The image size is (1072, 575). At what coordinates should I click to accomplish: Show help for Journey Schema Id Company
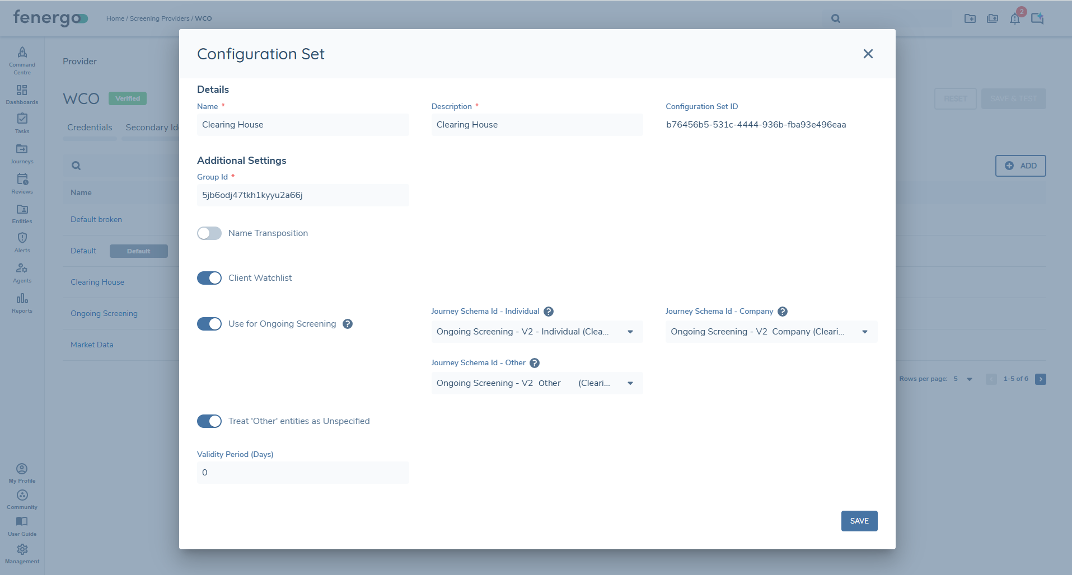(x=783, y=312)
